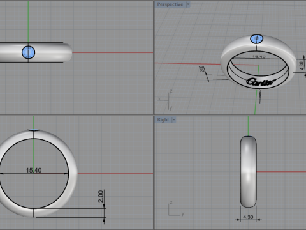The height and width of the screenshot is (230, 306).
Task: Select the ring inner circle in front view
Action: [34, 173]
